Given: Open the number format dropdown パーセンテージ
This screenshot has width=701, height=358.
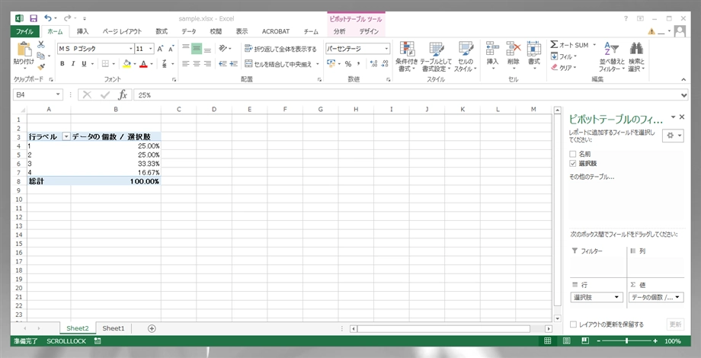Looking at the screenshot, I should 386,49.
